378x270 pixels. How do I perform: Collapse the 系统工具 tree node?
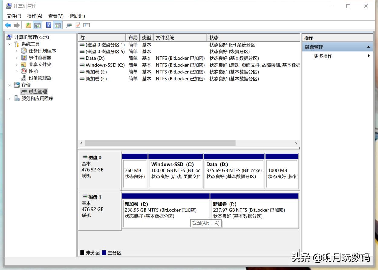9,44
